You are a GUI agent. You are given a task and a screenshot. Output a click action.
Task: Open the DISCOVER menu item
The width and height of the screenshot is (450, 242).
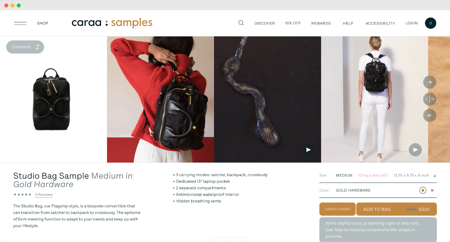(265, 23)
